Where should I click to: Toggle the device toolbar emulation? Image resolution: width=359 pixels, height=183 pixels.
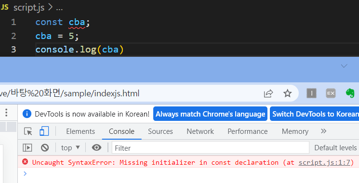click(x=44, y=131)
